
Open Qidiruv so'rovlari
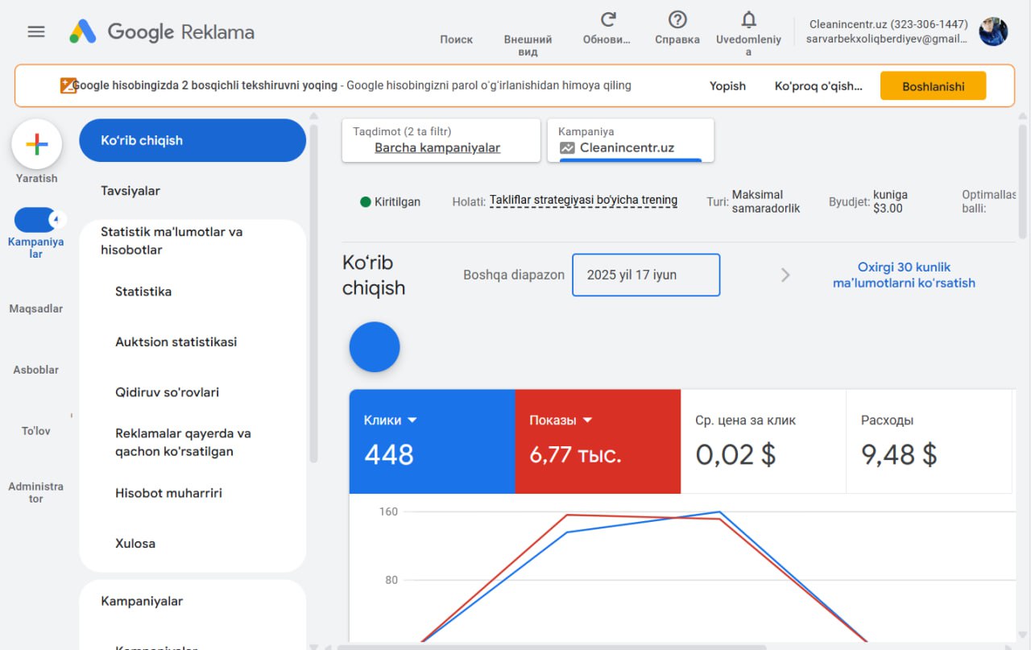pyautogui.click(x=168, y=392)
